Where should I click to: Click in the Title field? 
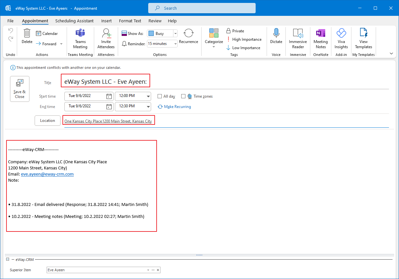[226, 82]
